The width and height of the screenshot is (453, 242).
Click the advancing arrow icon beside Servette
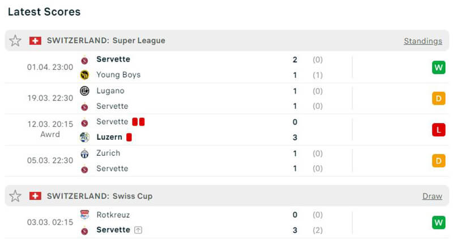coord(138,230)
